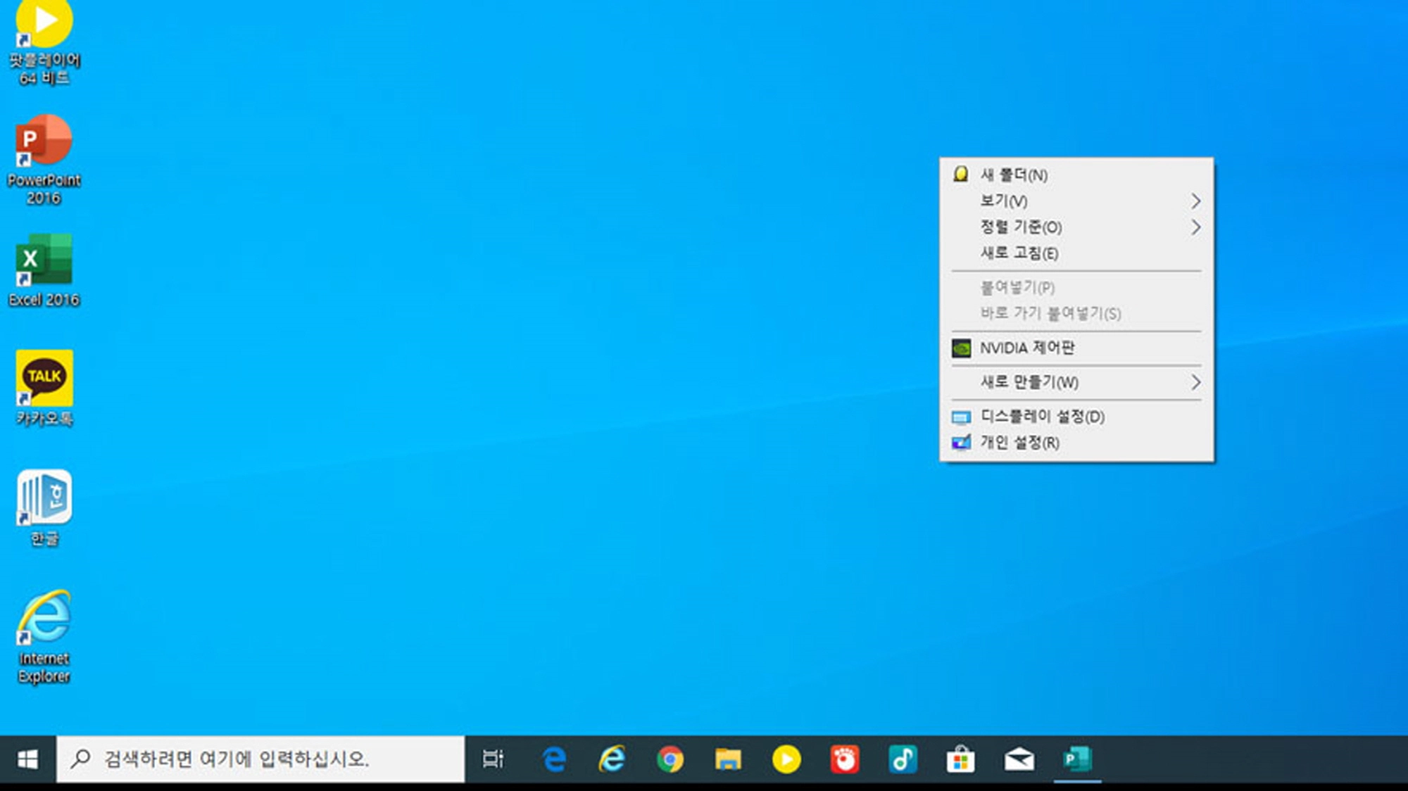Open File Explorer from taskbar
Image resolution: width=1408 pixels, height=791 pixels.
(728, 759)
